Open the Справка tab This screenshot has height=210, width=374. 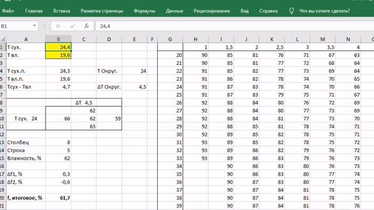268,11
